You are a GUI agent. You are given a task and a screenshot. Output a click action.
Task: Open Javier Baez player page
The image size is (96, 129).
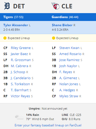pos(19,54)
